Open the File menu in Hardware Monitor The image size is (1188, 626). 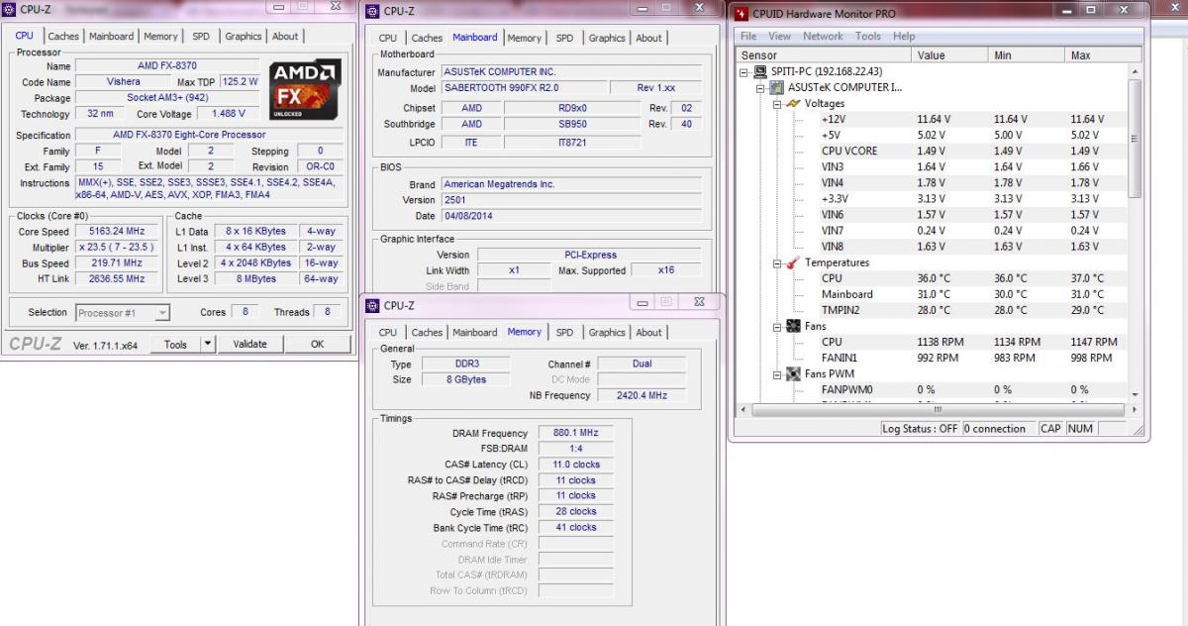tap(749, 36)
